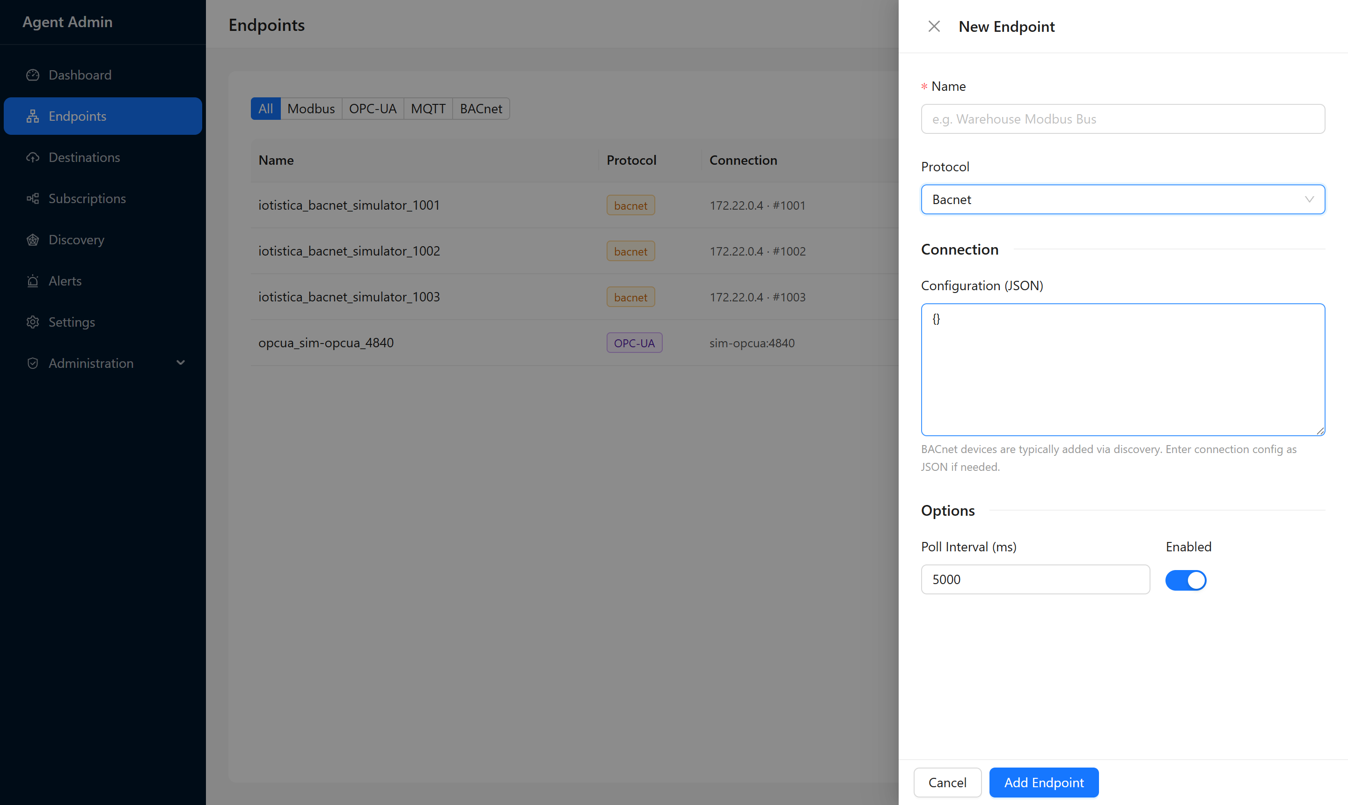
Task: Click connection sim-opcua:4840
Action: point(752,343)
